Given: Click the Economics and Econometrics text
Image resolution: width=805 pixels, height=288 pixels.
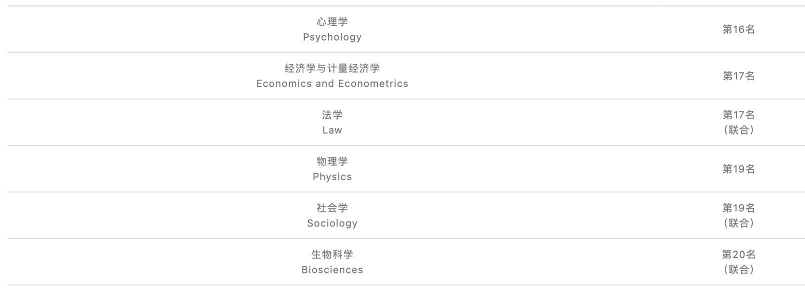Looking at the screenshot, I should point(332,83).
